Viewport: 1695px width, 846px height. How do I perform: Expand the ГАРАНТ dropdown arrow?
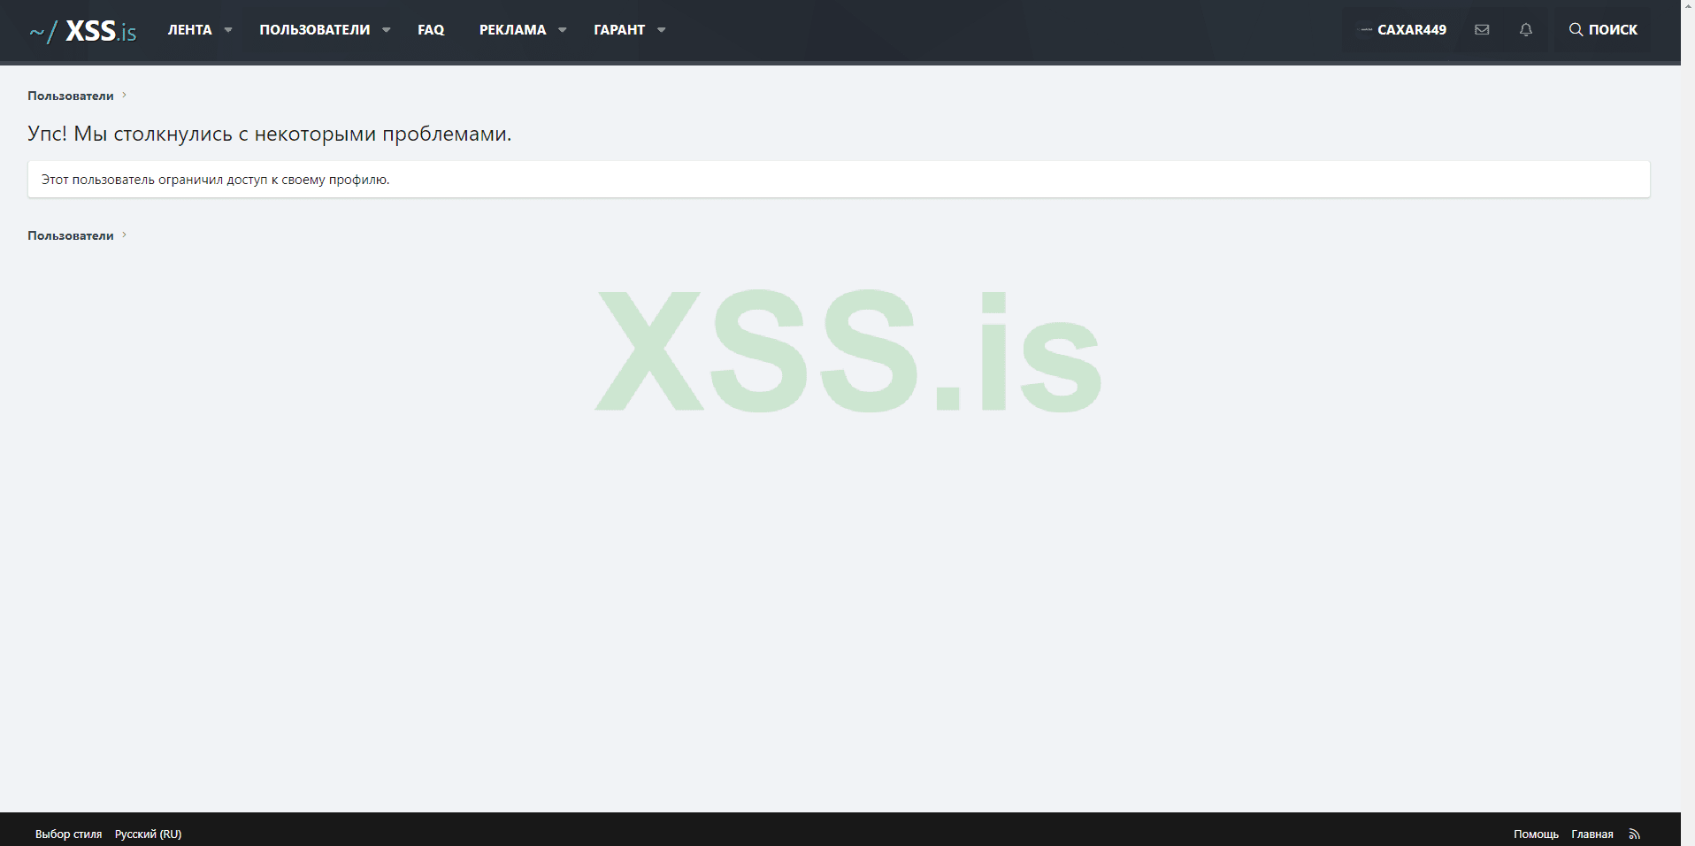coord(662,30)
